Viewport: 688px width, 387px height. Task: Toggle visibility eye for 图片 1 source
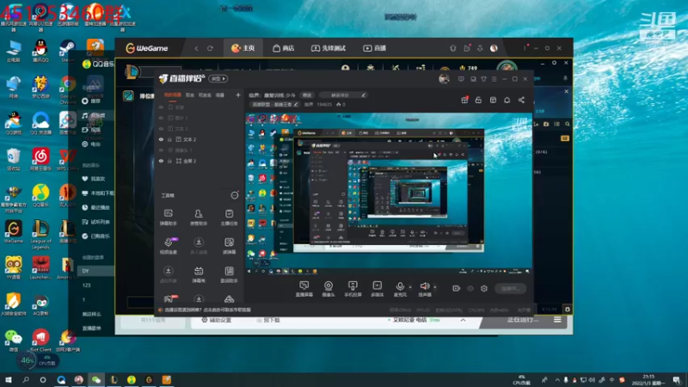(x=161, y=118)
